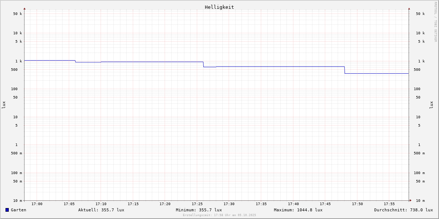Viewport: 439px width, 219px height.
Task: Click the 17:00 time axis label
Action: tap(37, 204)
